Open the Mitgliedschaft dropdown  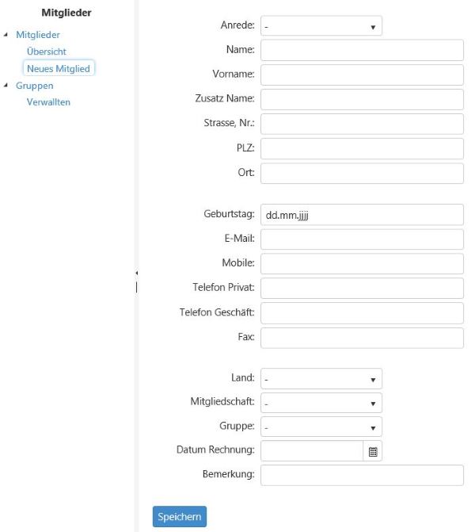(321, 403)
